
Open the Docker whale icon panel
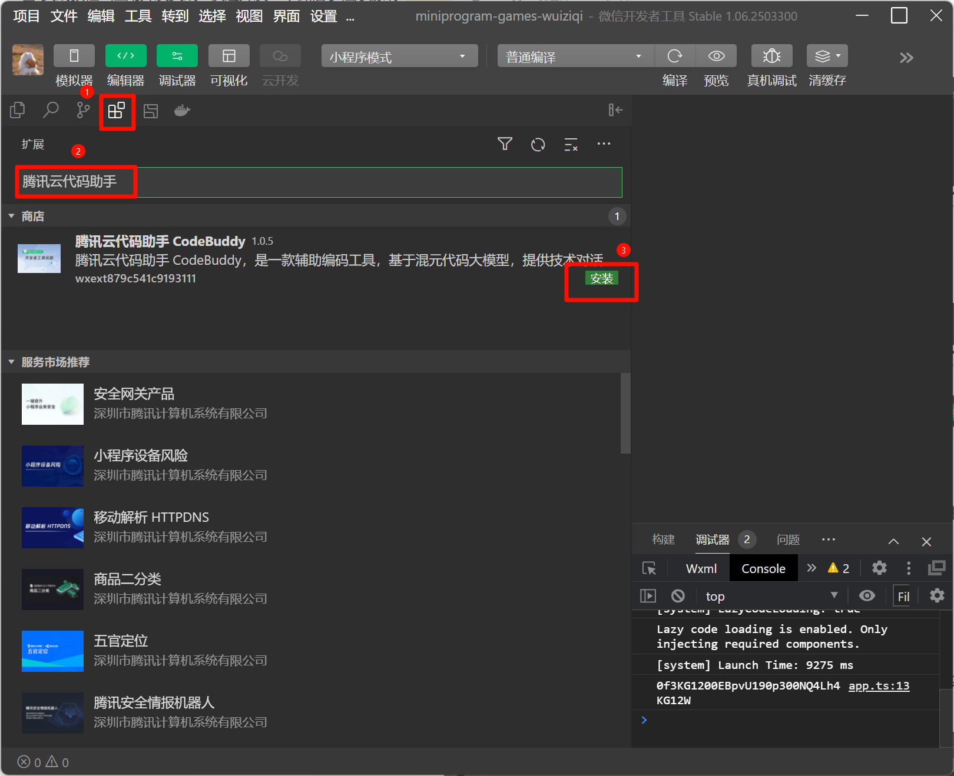(x=182, y=111)
